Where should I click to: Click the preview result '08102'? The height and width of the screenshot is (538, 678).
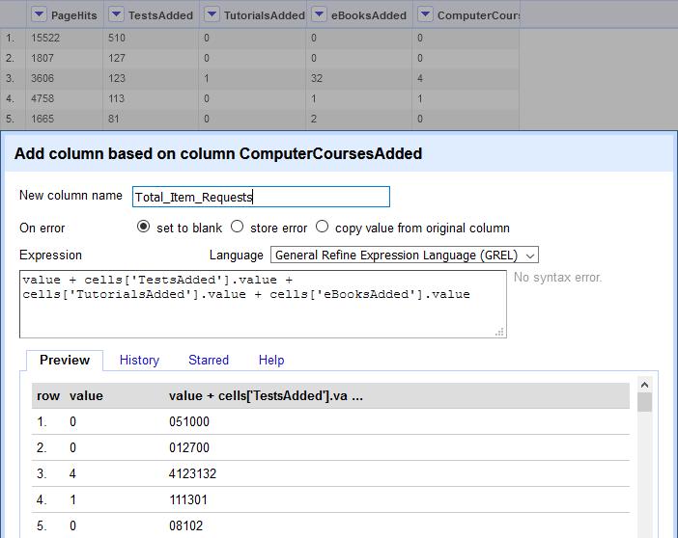[x=186, y=525]
